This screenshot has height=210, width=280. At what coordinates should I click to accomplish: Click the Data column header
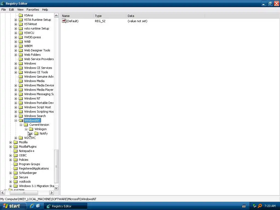tap(165, 16)
